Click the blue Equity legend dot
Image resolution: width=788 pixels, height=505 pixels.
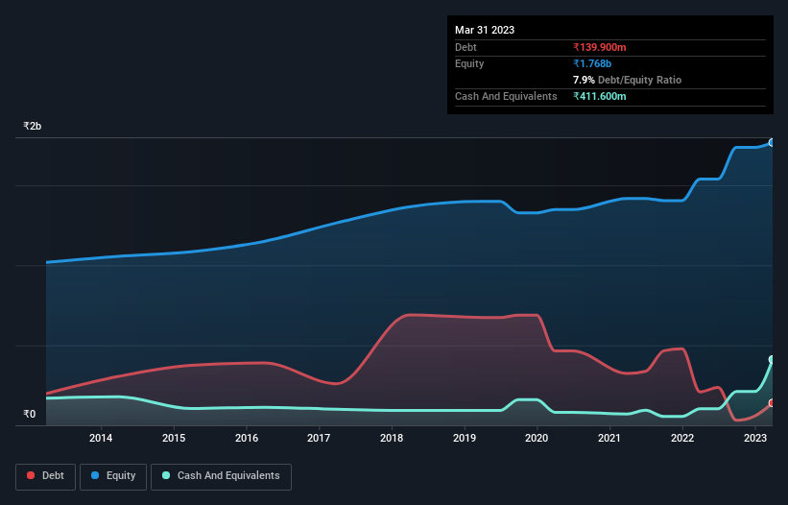click(x=95, y=475)
